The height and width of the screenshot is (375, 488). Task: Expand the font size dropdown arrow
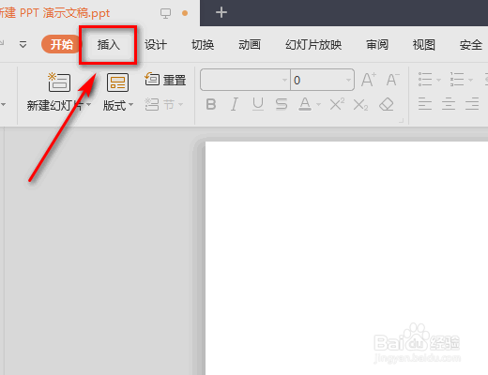tap(348, 80)
